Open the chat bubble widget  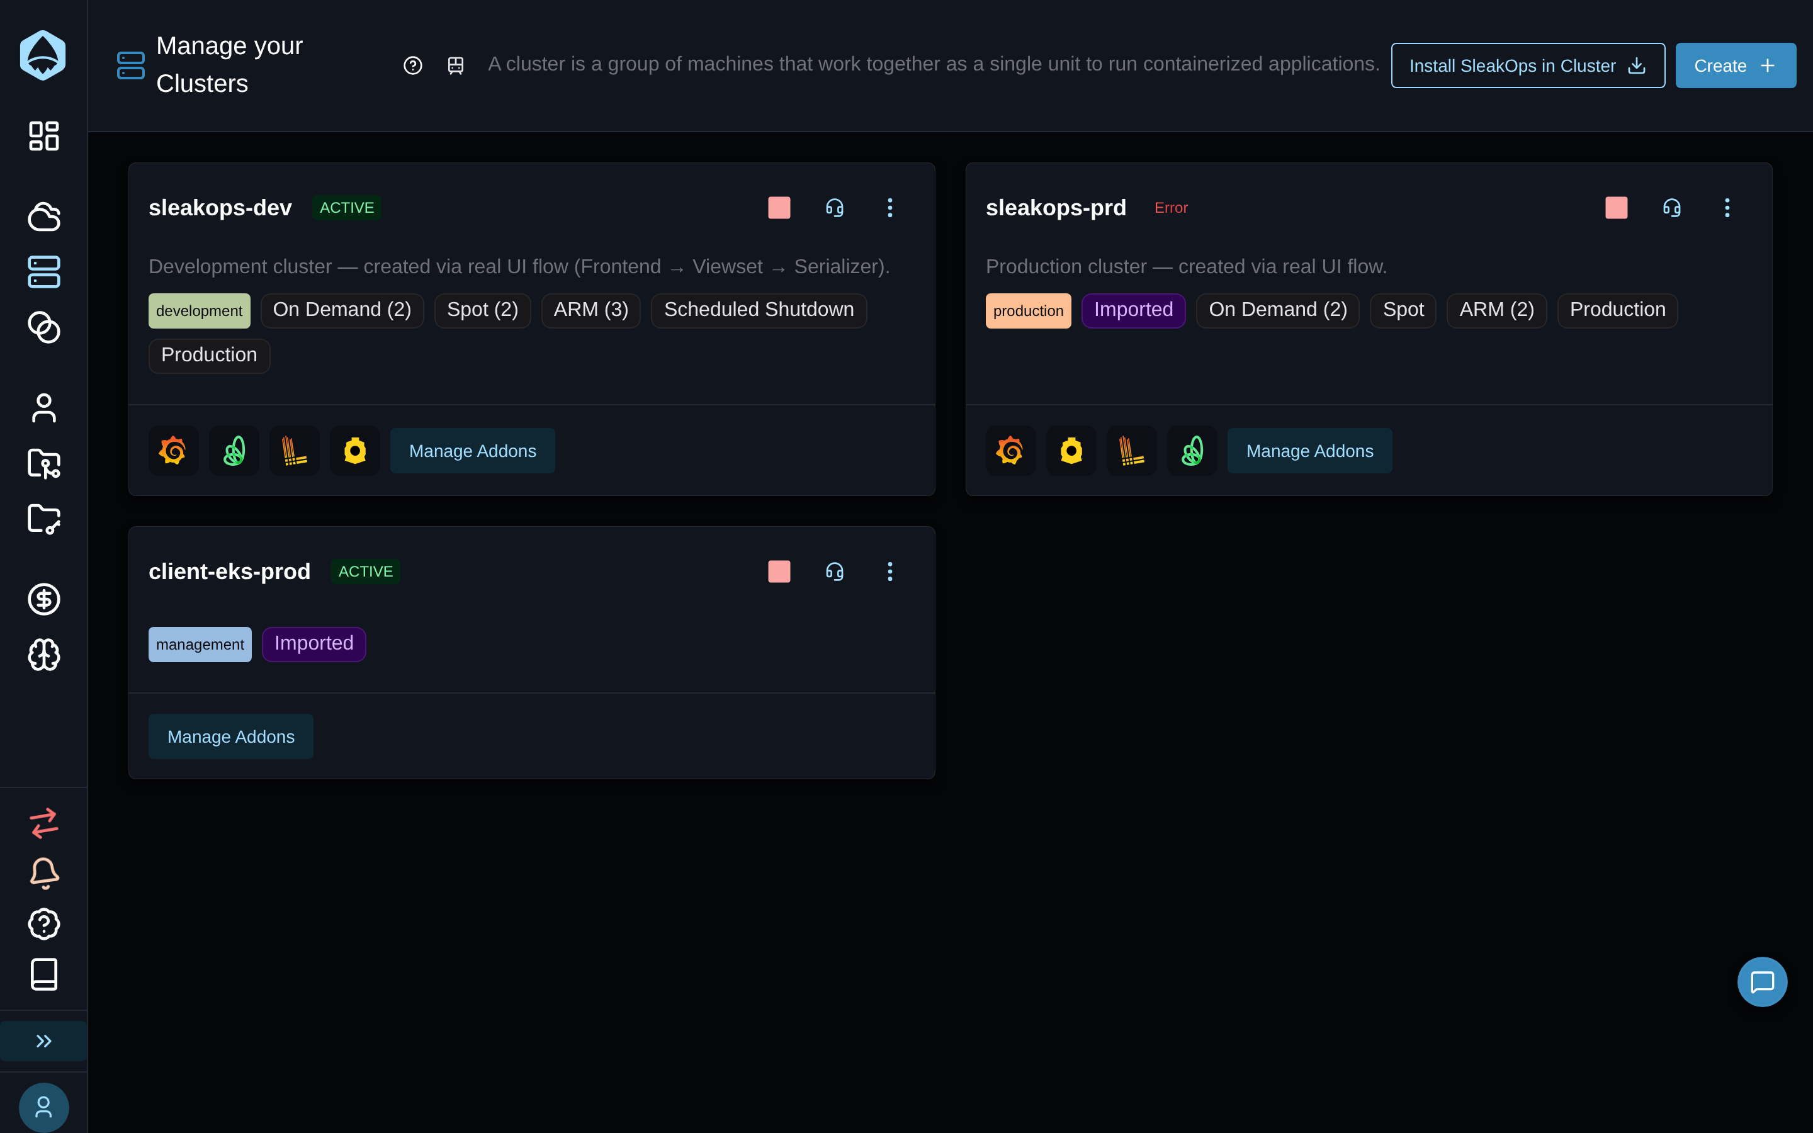point(1762,982)
